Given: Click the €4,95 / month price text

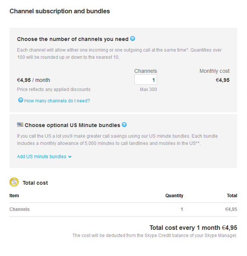Looking at the screenshot, I should 33,80.
